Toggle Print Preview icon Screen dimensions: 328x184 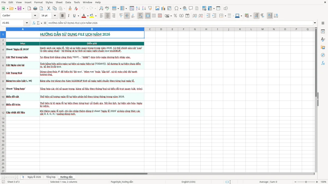coord(41,8)
